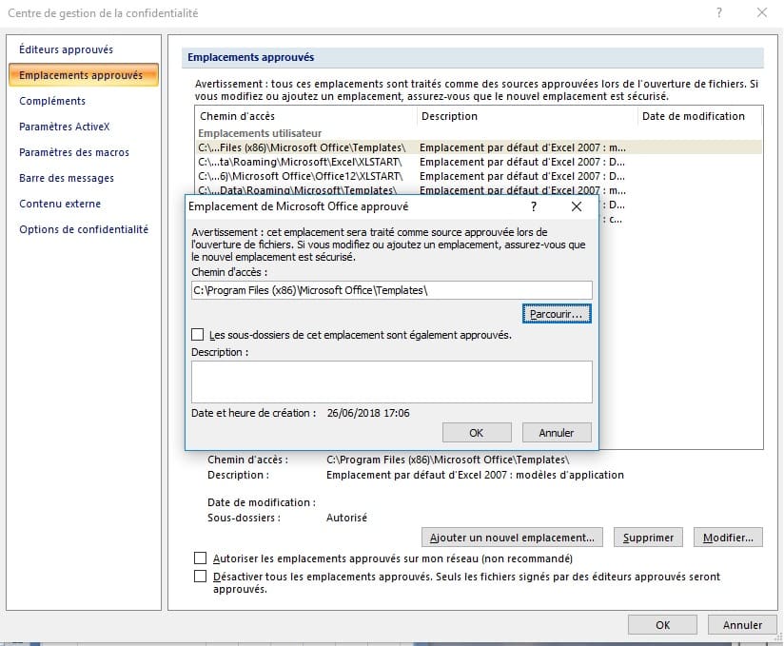784x646 pixels.
Task: Go to Paramètres des macros
Action: coord(74,152)
